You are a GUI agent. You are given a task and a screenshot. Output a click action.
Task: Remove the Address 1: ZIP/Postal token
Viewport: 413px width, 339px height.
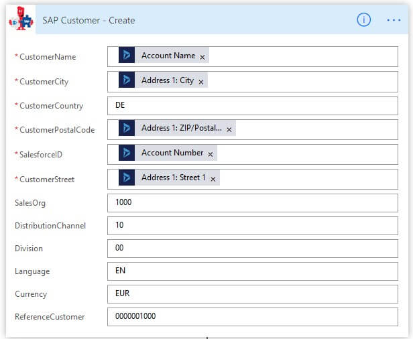click(x=229, y=129)
